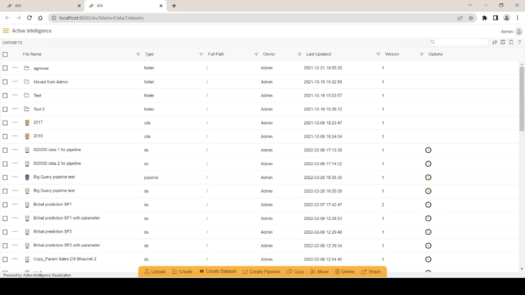The height and width of the screenshot is (295, 525).
Task: Click the Create button in bottom toolbar
Action: [182, 272]
